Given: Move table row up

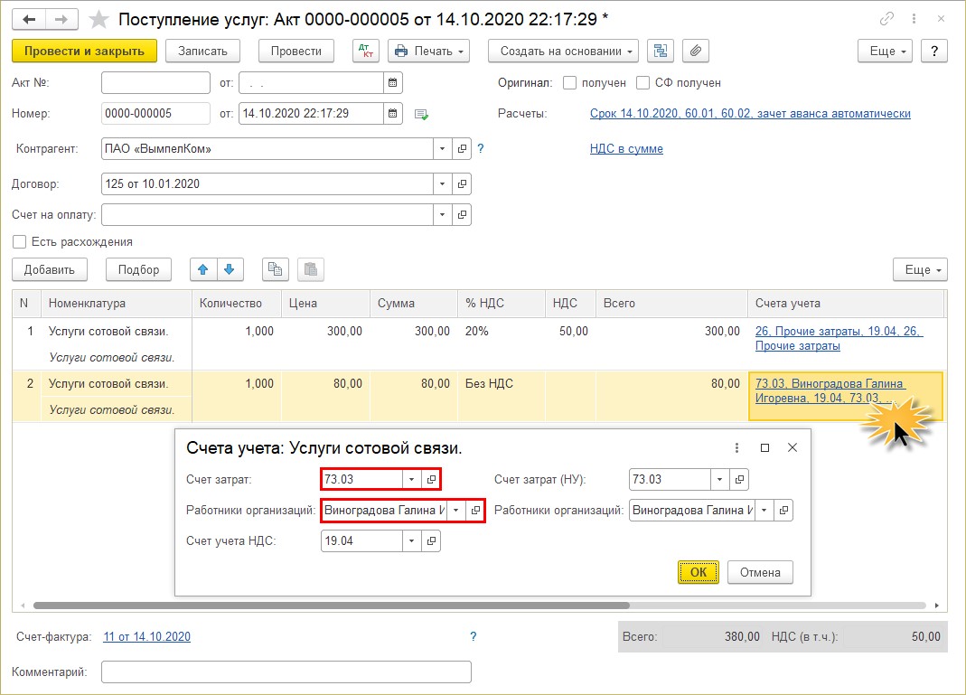Looking at the screenshot, I should point(203,269).
